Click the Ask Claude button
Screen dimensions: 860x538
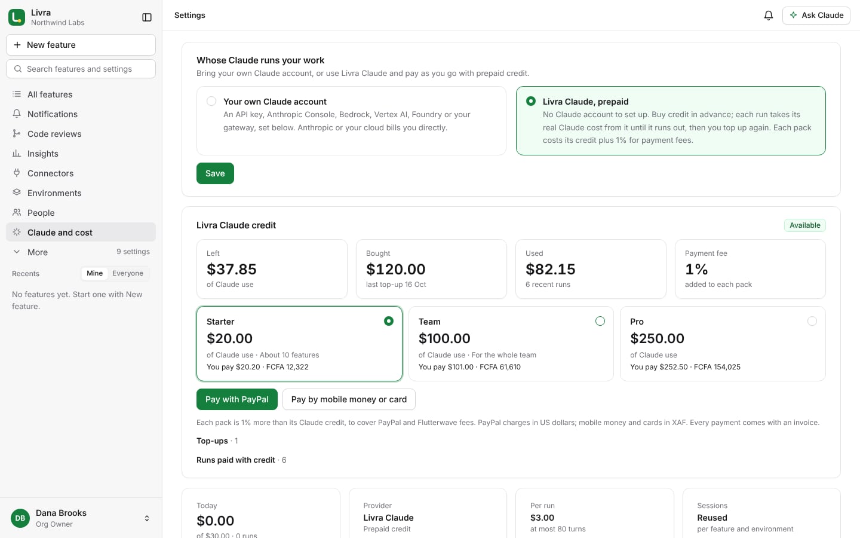816,16
